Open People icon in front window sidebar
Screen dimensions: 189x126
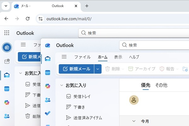pos(48,100)
